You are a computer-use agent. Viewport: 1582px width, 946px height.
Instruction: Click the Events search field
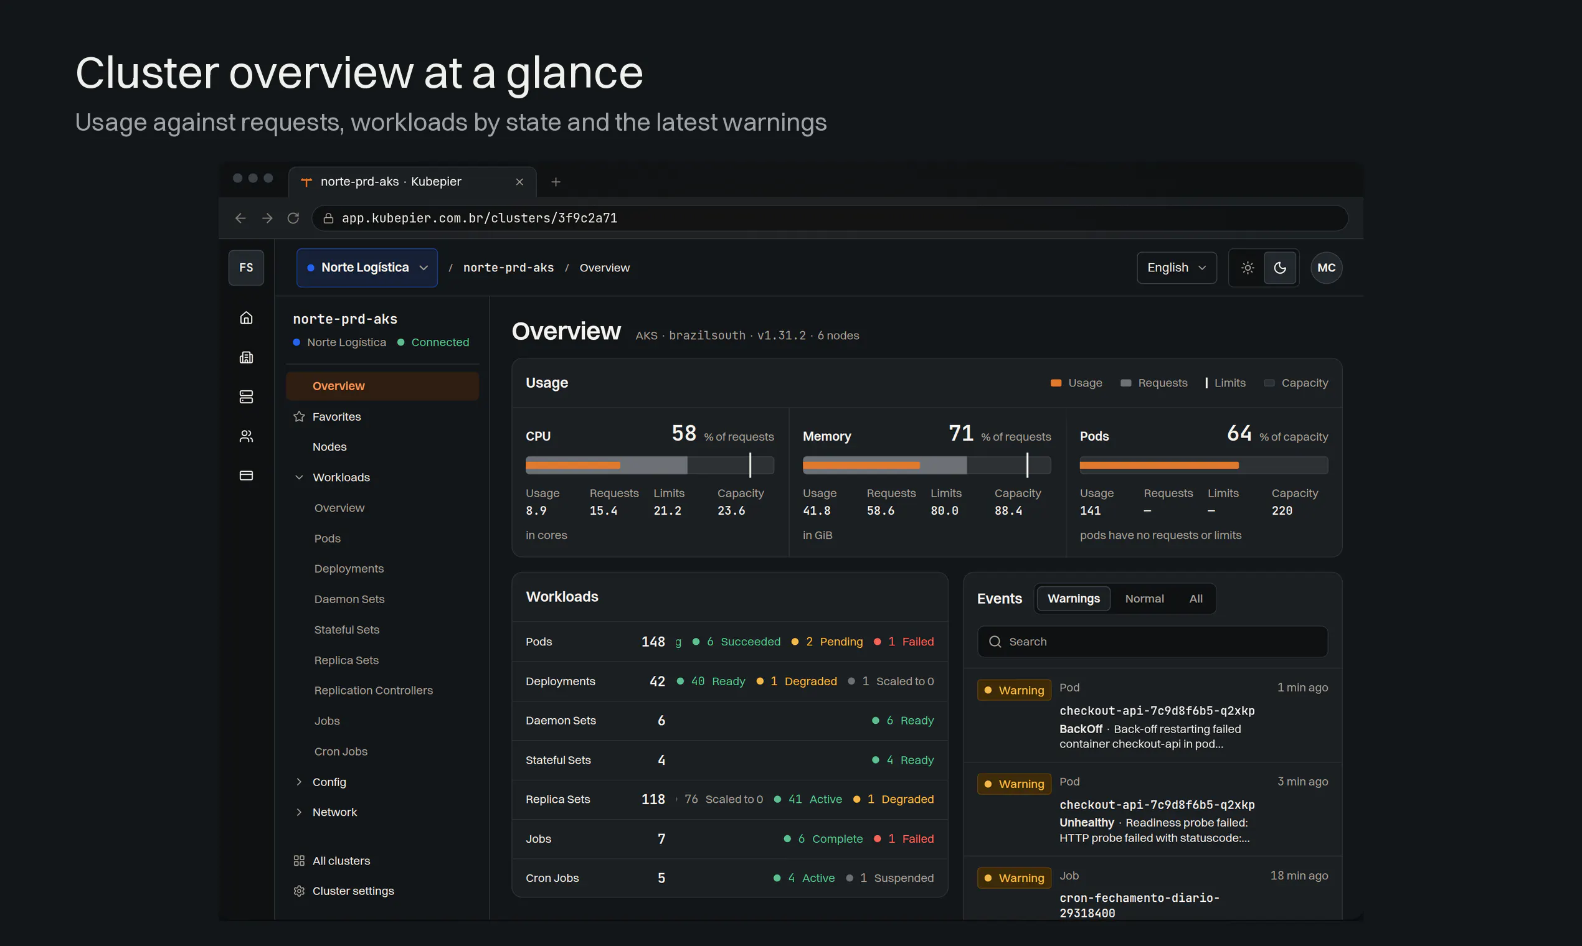click(x=1152, y=642)
